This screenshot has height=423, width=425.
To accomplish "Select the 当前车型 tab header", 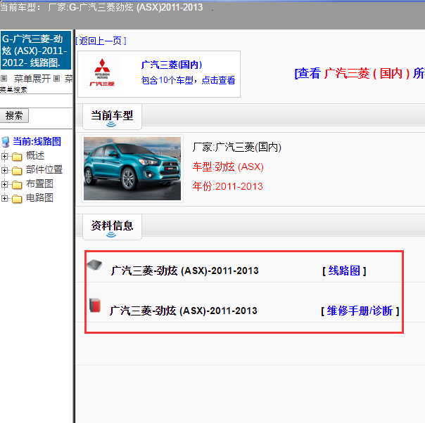I will [112, 117].
